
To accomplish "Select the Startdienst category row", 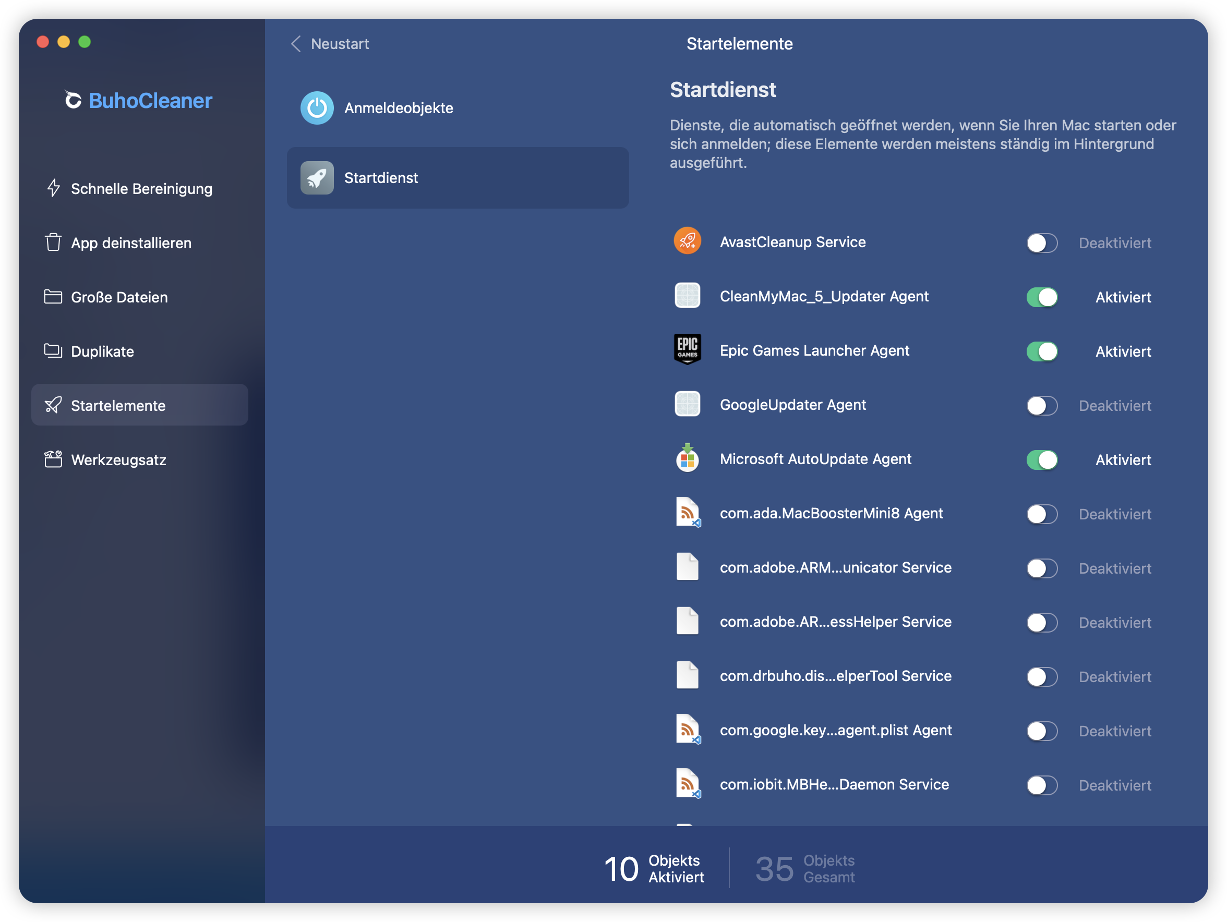I will pyautogui.click(x=458, y=178).
